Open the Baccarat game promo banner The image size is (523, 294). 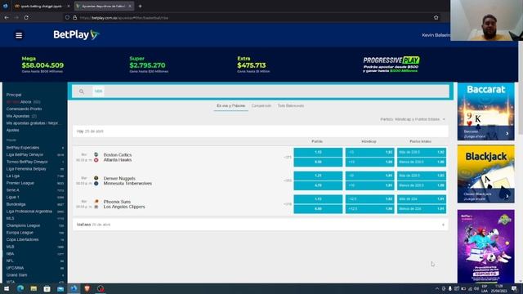click(x=485, y=111)
